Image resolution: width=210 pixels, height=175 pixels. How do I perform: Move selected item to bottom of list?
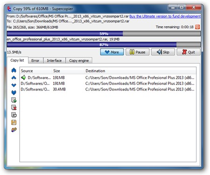tap(14, 92)
